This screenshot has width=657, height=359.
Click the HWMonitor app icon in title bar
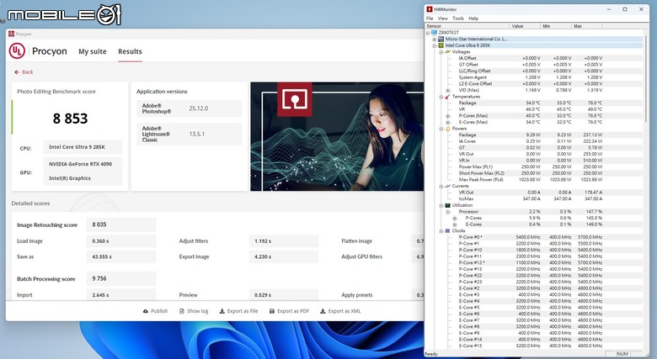[x=429, y=8]
